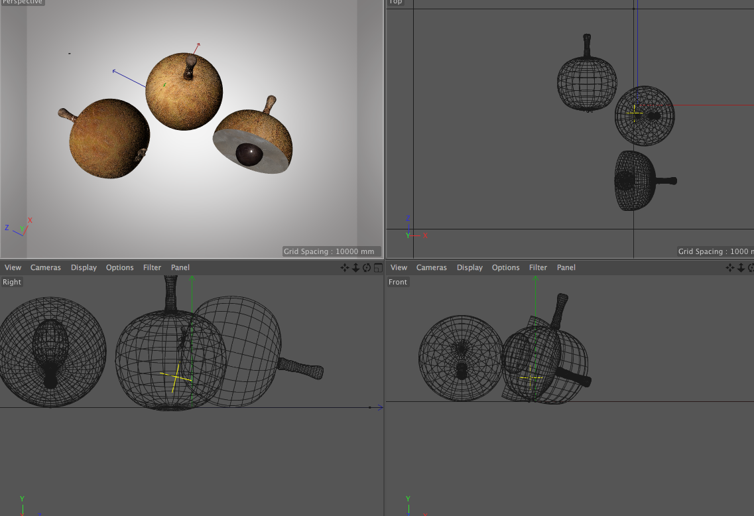This screenshot has width=754, height=516.
Task: Click the zoom camera icon in Front viewport
Action: pyautogui.click(x=740, y=268)
